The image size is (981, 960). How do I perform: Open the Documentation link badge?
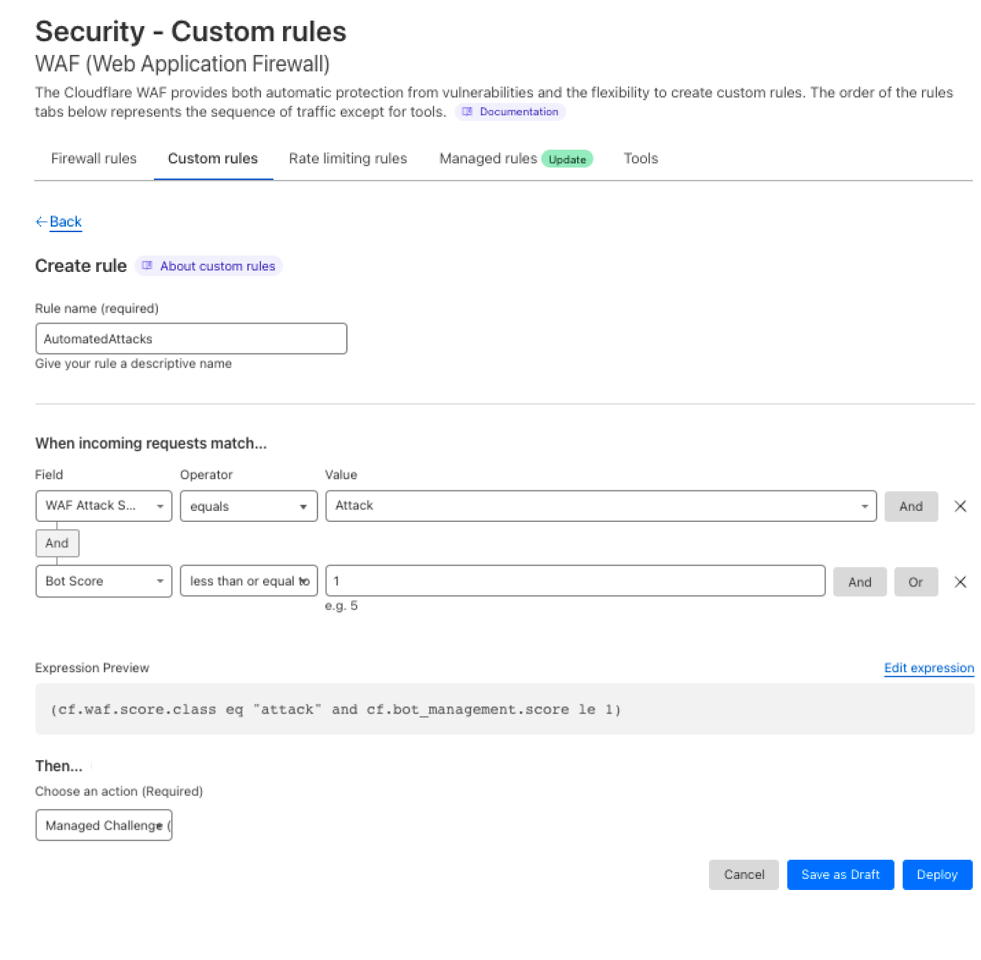pos(510,112)
